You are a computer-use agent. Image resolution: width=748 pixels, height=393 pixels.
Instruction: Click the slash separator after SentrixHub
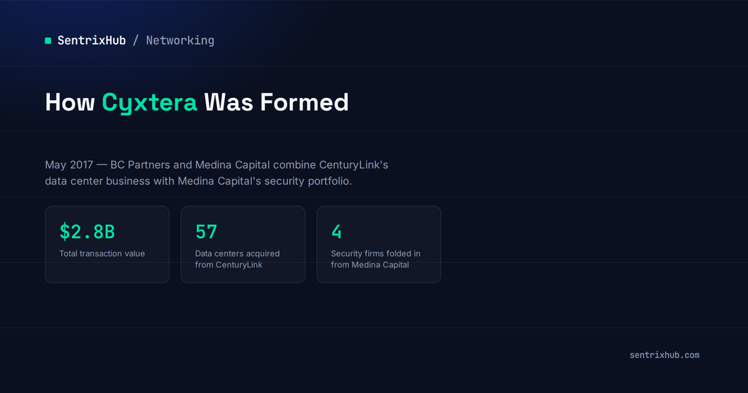coord(135,40)
